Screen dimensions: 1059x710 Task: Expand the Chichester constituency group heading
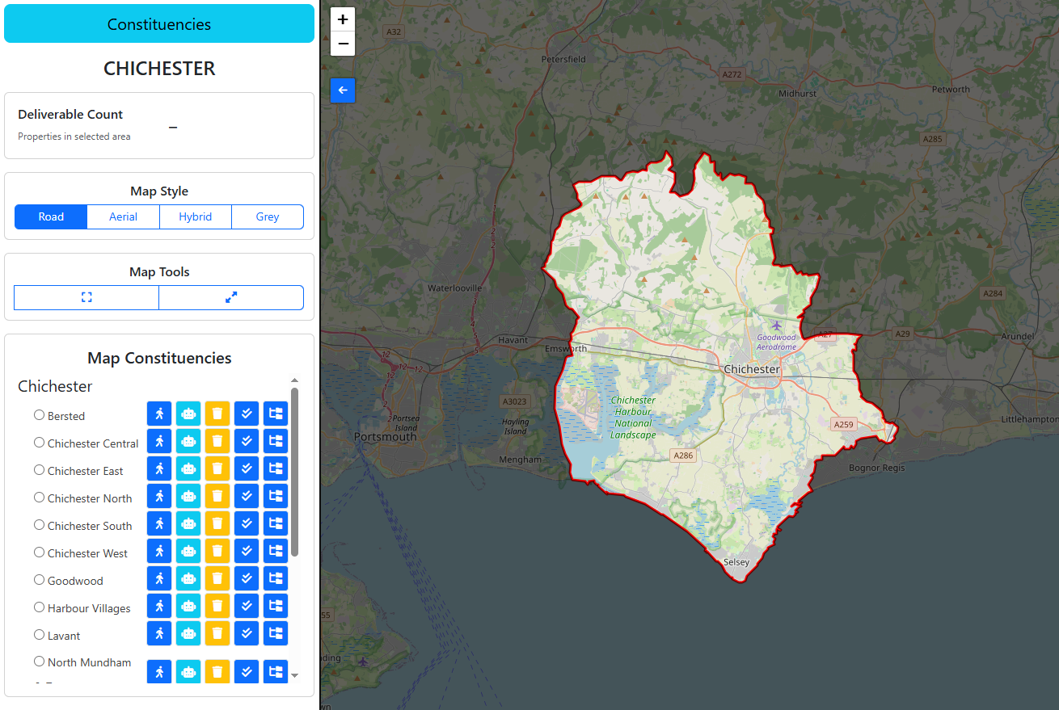point(54,386)
